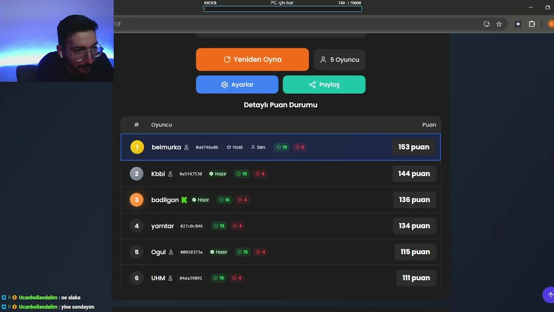The width and height of the screenshot is (554, 312).
Task: Click the webcam overlay thumbnail
Action: pos(57,41)
